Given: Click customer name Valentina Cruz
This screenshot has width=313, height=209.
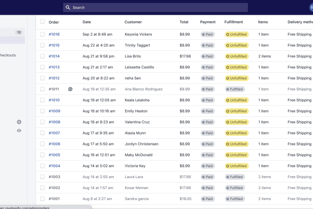Looking at the screenshot, I should pos(137,122).
